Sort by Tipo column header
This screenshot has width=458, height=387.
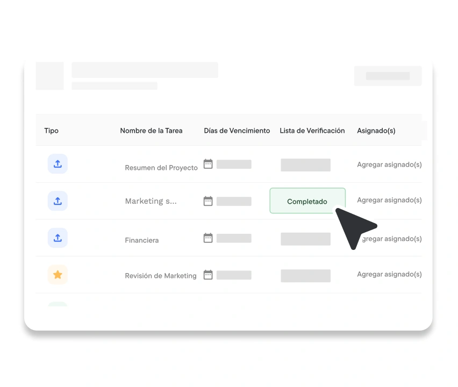52,131
